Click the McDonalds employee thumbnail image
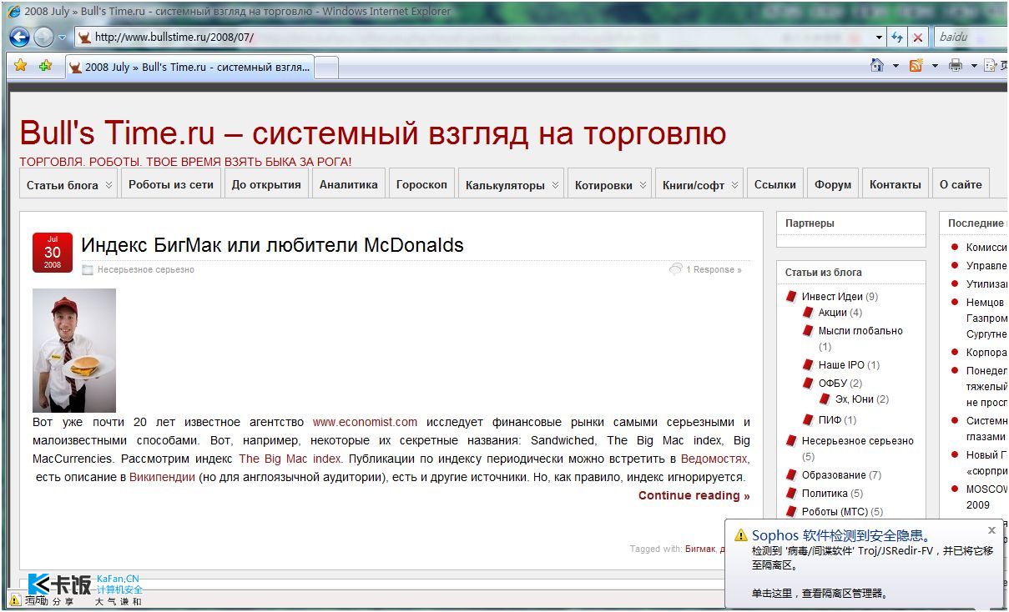 pos(74,350)
